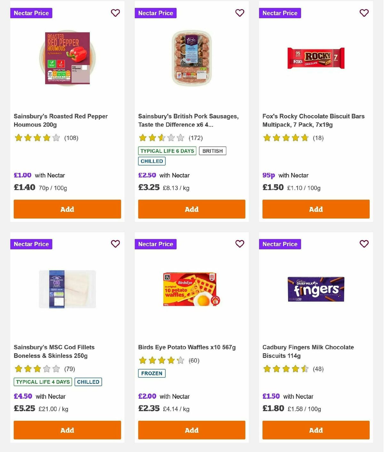The image size is (384, 452).
Task: Click the star rating on the Houmous product
Action: point(36,138)
